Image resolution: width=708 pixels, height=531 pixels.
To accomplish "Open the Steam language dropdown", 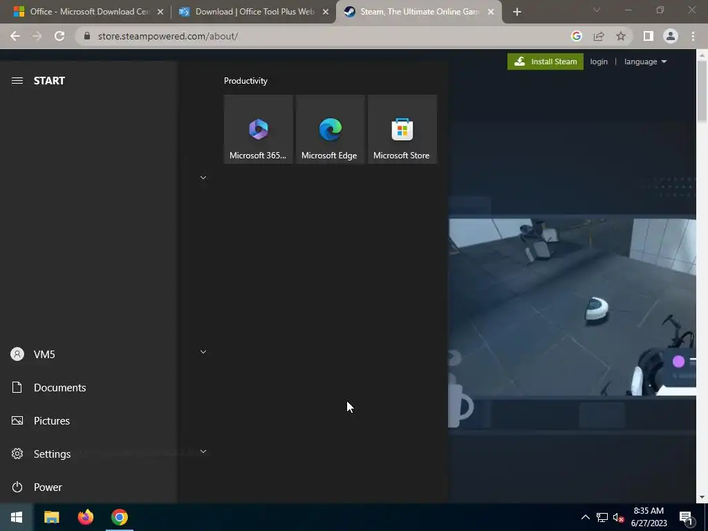I will click(645, 62).
